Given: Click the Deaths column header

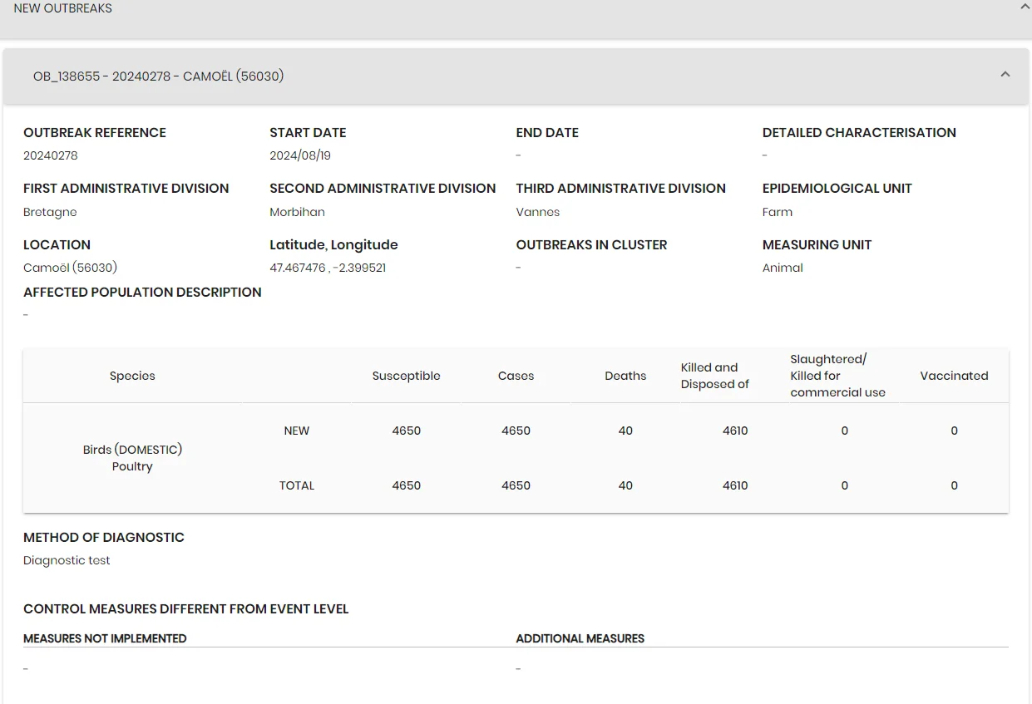Looking at the screenshot, I should tap(625, 376).
